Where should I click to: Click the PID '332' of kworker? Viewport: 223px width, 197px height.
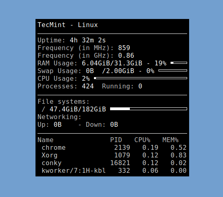(124, 171)
